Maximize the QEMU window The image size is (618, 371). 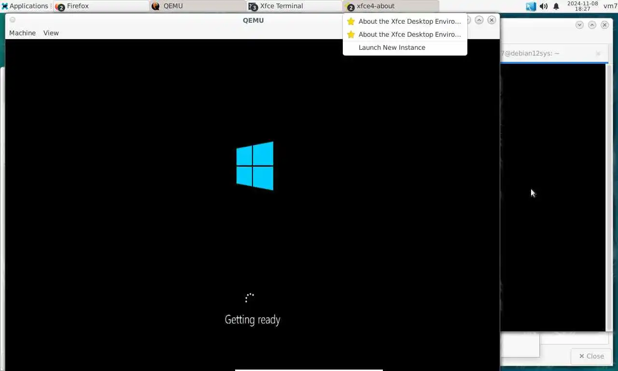point(479,20)
